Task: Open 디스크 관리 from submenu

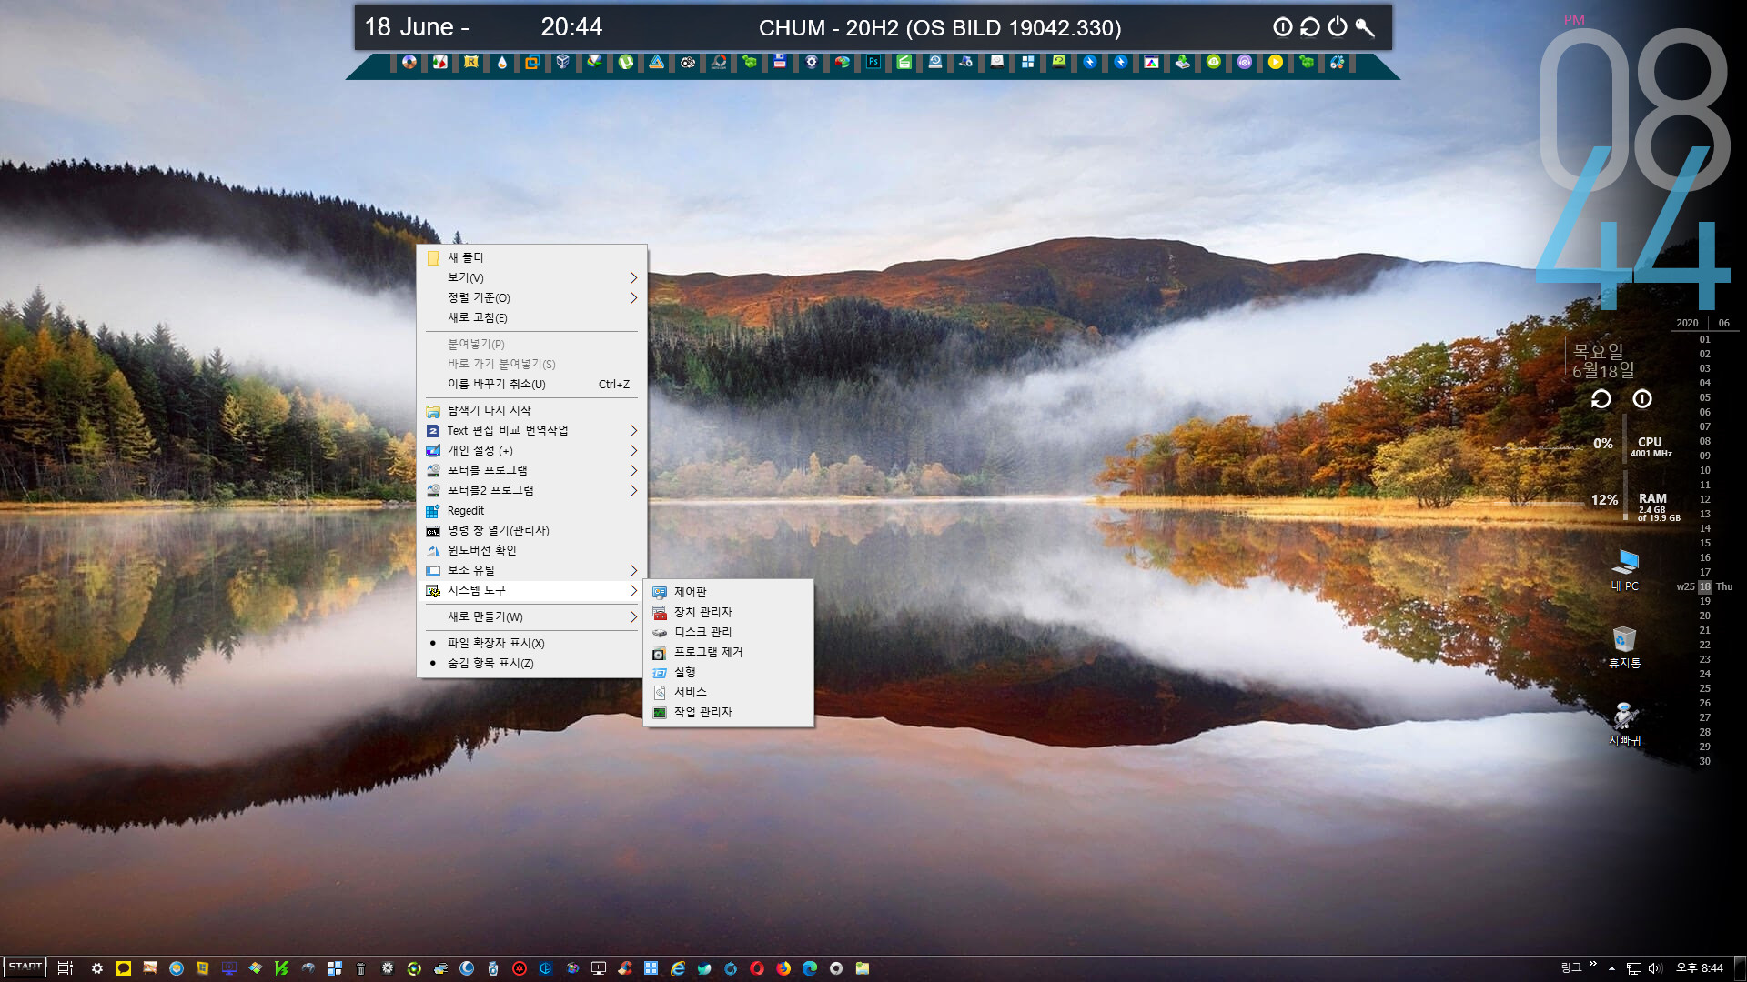Action: pyautogui.click(x=728, y=632)
